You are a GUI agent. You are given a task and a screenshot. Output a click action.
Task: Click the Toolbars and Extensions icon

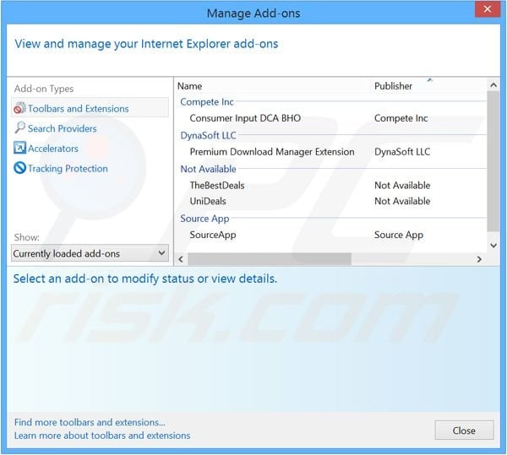pos(19,108)
